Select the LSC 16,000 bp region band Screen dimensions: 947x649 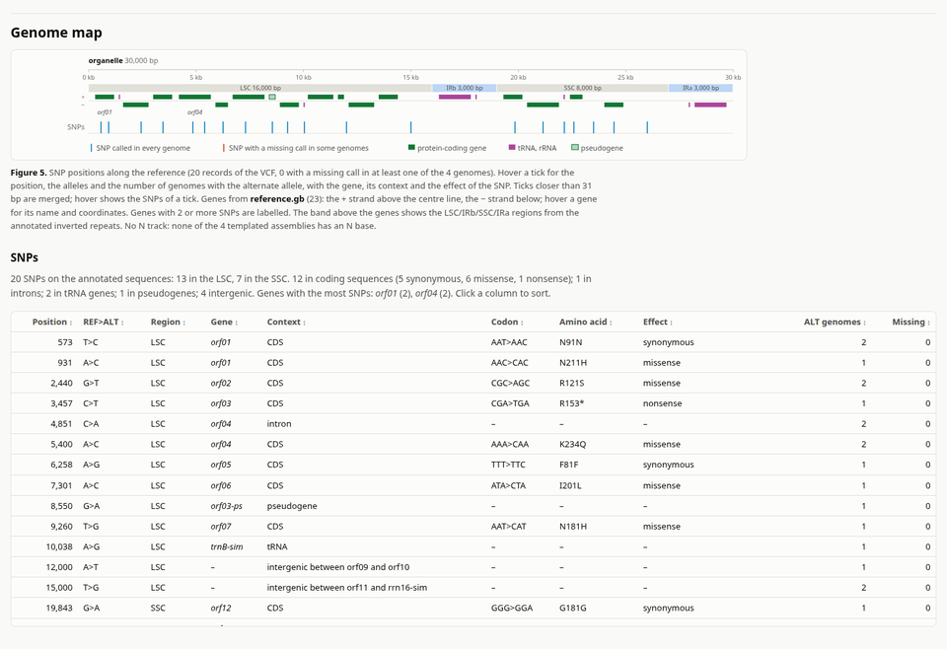(x=260, y=88)
